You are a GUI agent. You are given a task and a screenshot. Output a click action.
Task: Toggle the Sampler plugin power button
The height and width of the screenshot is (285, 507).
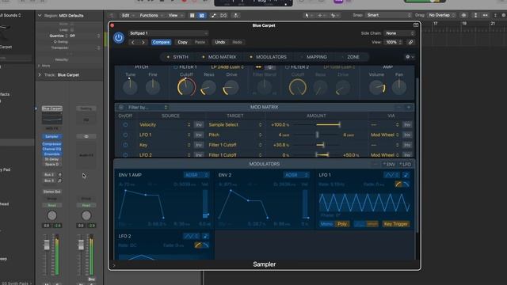[x=119, y=38]
